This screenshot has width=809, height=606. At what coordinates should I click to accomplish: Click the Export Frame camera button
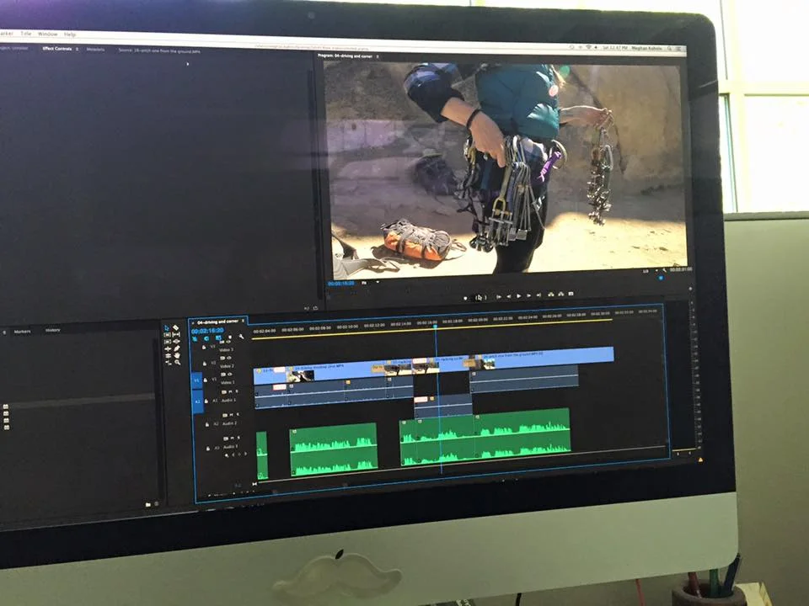[x=571, y=294]
